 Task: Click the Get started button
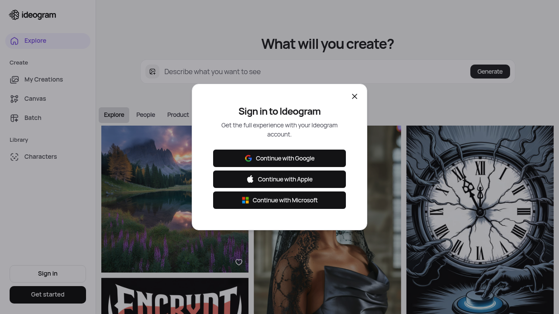(48, 295)
